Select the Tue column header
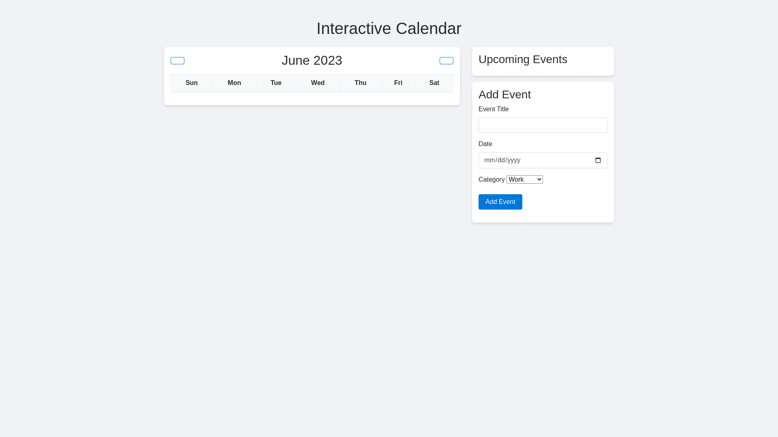The image size is (778, 437). tap(276, 83)
